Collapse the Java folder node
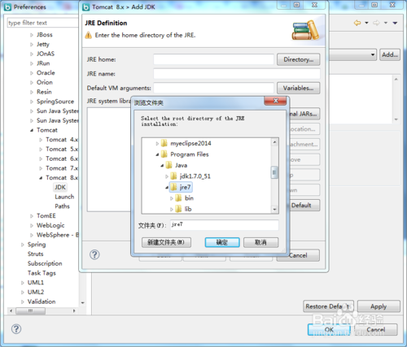 pyautogui.click(x=162, y=166)
